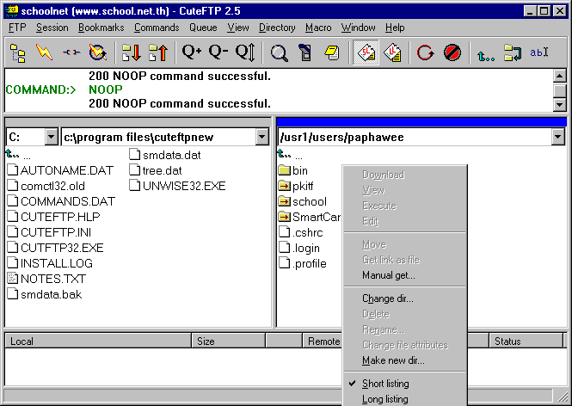Click the Reconnect toolbar icon

[x=98, y=52]
